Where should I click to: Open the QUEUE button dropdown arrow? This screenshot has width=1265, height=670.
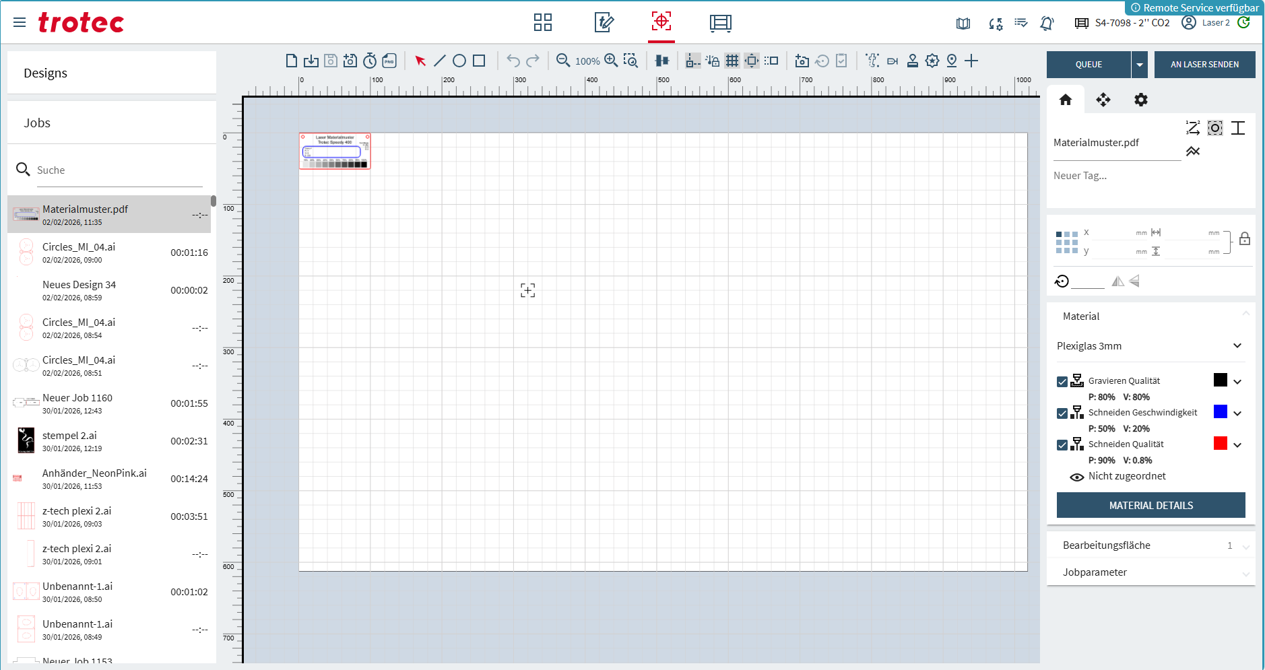click(x=1139, y=65)
